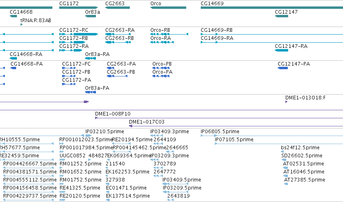Open EST EK069364.5prime

[x=129, y=156]
